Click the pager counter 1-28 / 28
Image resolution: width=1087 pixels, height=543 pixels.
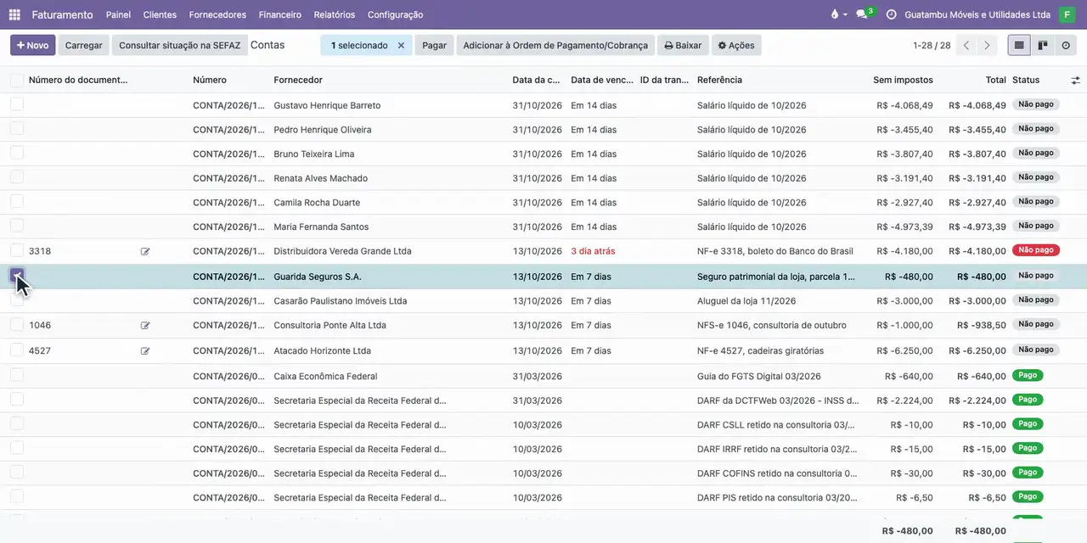pyautogui.click(x=932, y=46)
